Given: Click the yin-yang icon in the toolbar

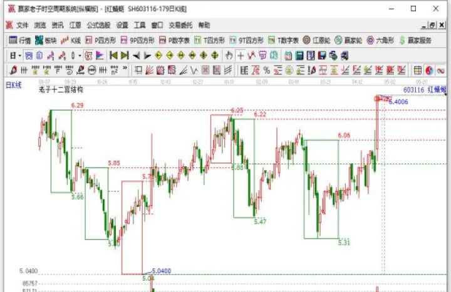Looking at the screenshot, I should tap(430, 69).
